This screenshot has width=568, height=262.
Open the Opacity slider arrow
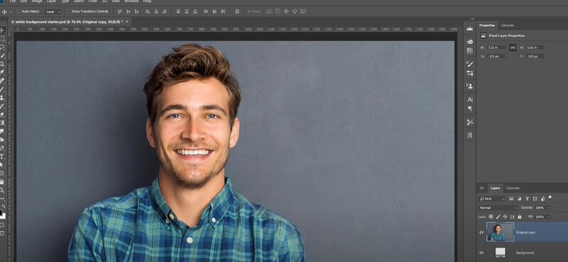click(549, 207)
